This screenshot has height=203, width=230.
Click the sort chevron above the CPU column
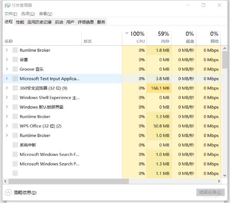point(127,33)
